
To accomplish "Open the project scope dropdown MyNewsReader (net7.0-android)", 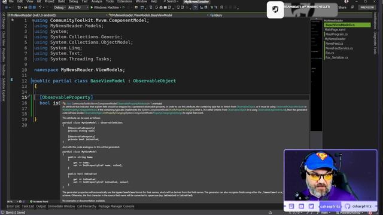I will (x=57, y=15).
